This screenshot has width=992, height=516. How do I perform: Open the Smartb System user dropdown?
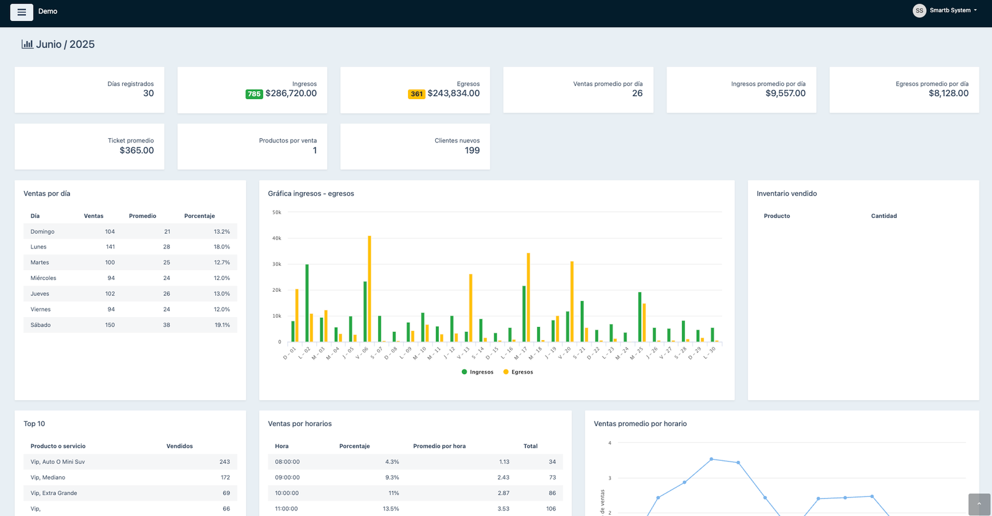coord(953,11)
